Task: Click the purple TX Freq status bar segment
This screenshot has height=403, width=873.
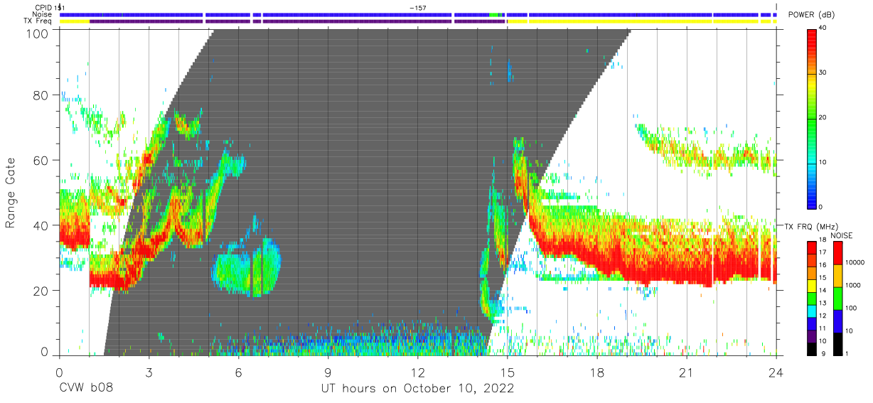Action: [270, 21]
